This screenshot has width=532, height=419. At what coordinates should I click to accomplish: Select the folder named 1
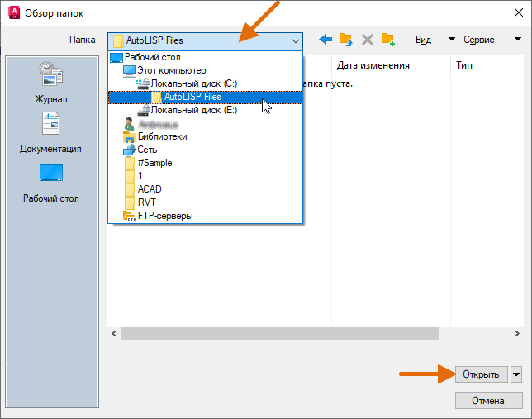coord(205,176)
